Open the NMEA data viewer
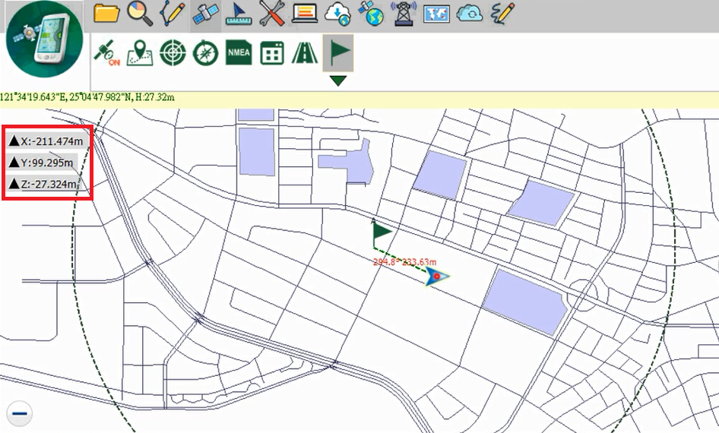Screen dimensions: 719x433 click(239, 53)
